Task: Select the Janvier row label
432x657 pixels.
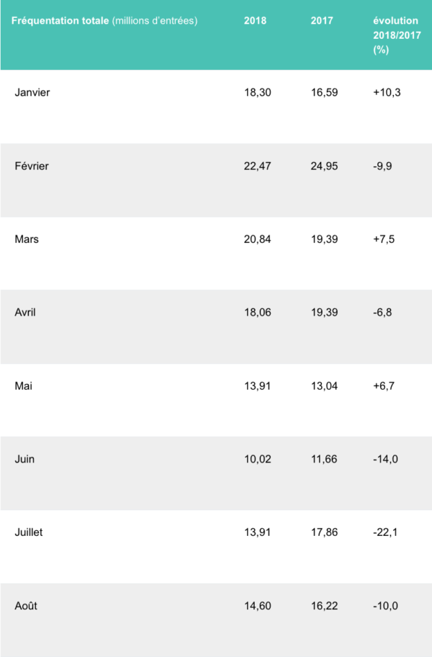Action: pyautogui.click(x=32, y=92)
